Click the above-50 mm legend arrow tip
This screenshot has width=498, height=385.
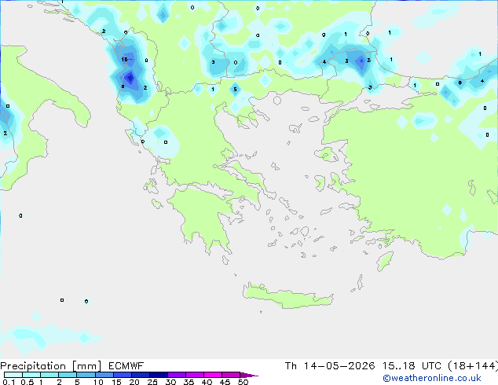pos(249,375)
